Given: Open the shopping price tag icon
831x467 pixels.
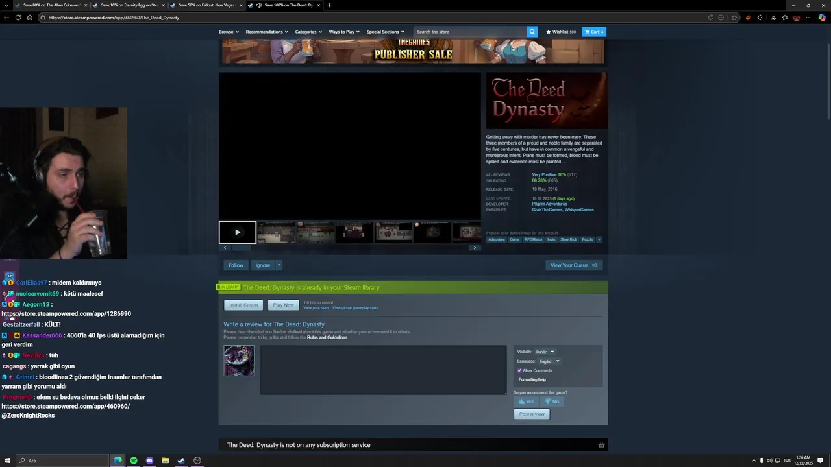Looking at the screenshot, I should 711,18.
